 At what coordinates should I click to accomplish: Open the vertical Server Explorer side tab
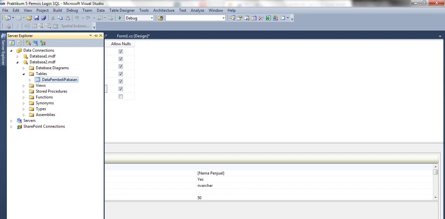[3, 49]
